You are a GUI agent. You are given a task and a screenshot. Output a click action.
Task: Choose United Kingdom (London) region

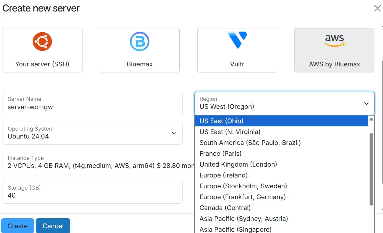coord(238,164)
